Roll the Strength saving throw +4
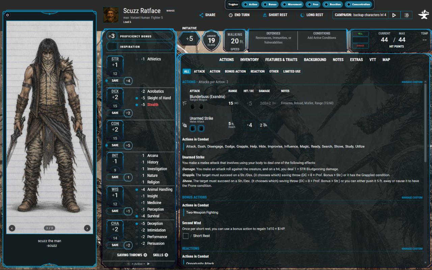Image resolution: width=432 pixels, height=270 pixels. 128,81
